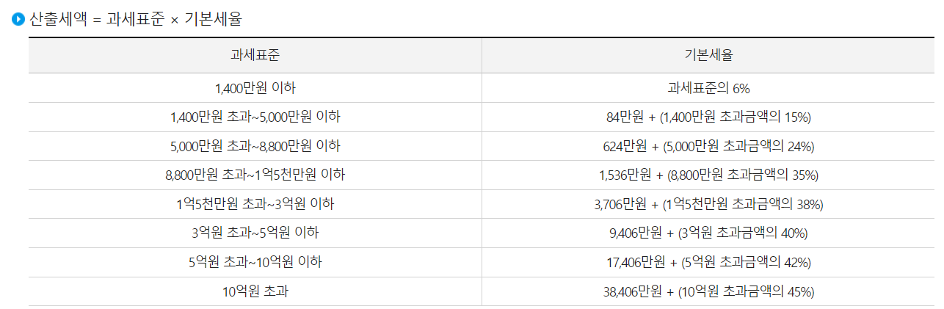Click the 3,706만원 + 38% rate cell

[x=708, y=204]
